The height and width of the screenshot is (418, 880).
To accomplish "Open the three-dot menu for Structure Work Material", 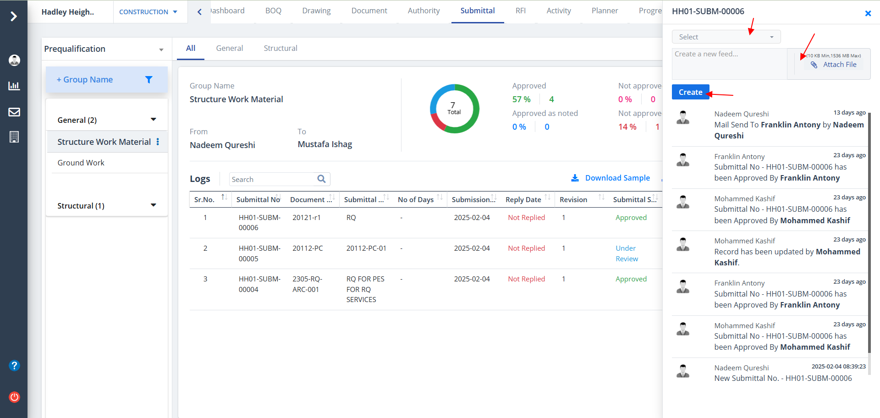I will [x=158, y=142].
